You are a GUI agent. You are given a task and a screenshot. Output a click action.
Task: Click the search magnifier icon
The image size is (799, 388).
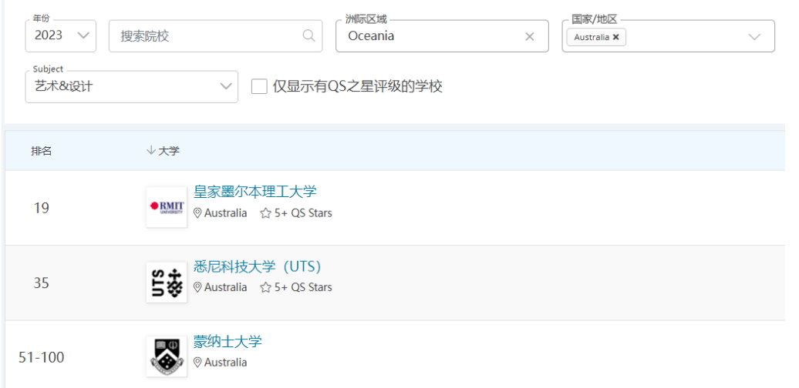pos(308,35)
